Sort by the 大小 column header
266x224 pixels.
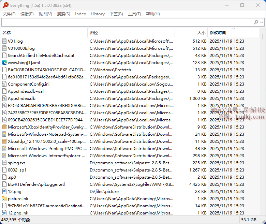[x=191, y=32]
